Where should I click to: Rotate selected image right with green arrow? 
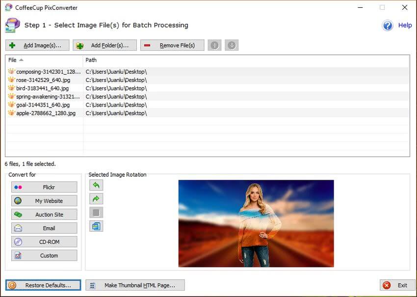(96, 199)
